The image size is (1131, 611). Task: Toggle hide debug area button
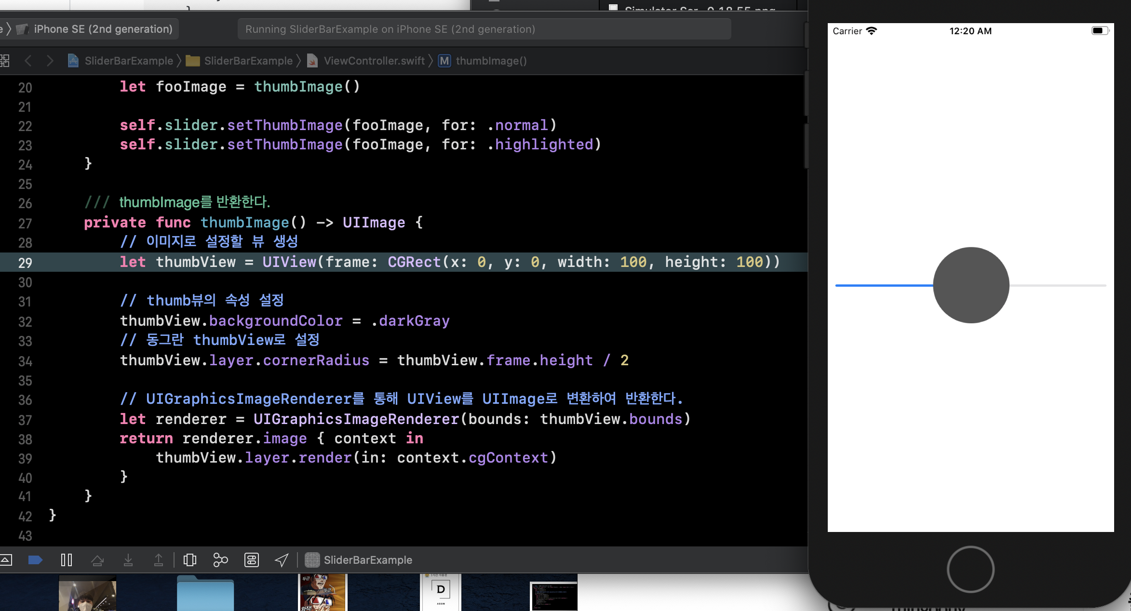click(6, 560)
